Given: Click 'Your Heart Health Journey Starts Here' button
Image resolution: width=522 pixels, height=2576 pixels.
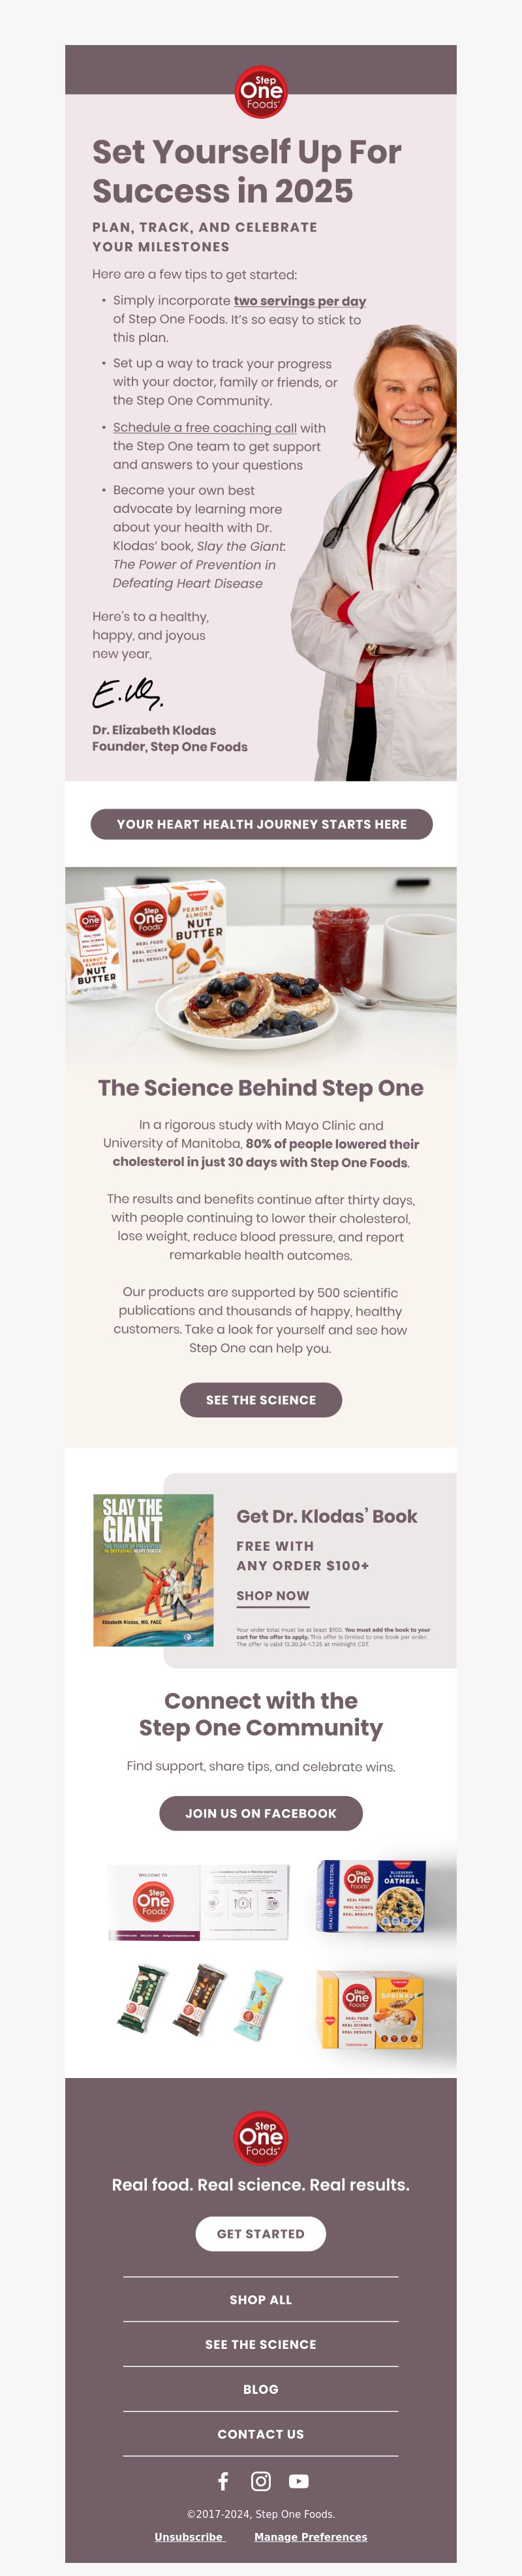Looking at the screenshot, I should pyautogui.click(x=261, y=824).
